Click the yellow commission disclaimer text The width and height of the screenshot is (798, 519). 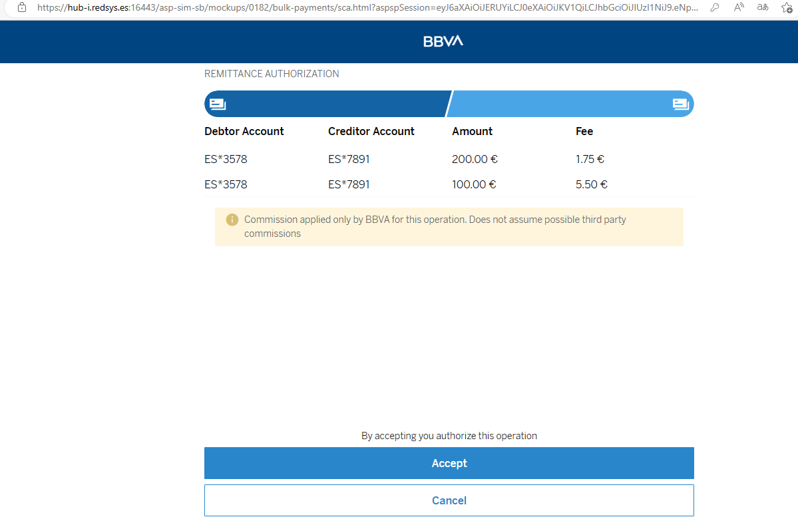pyautogui.click(x=435, y=226)
